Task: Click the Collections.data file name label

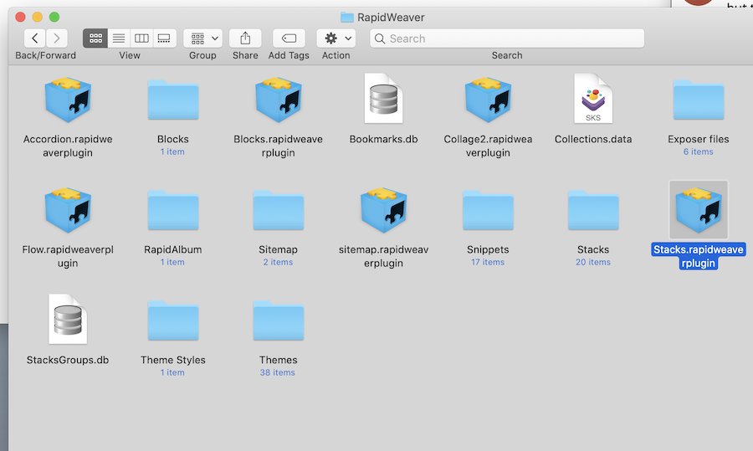Action: click(x=593, y=139)
